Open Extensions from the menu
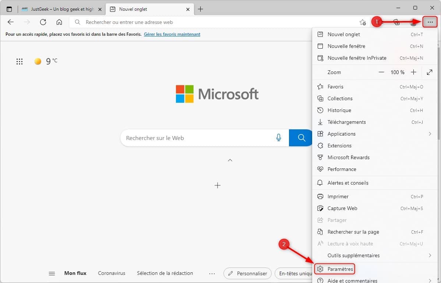This screenshot has height=283, width=441. click(x=375, y=146)
